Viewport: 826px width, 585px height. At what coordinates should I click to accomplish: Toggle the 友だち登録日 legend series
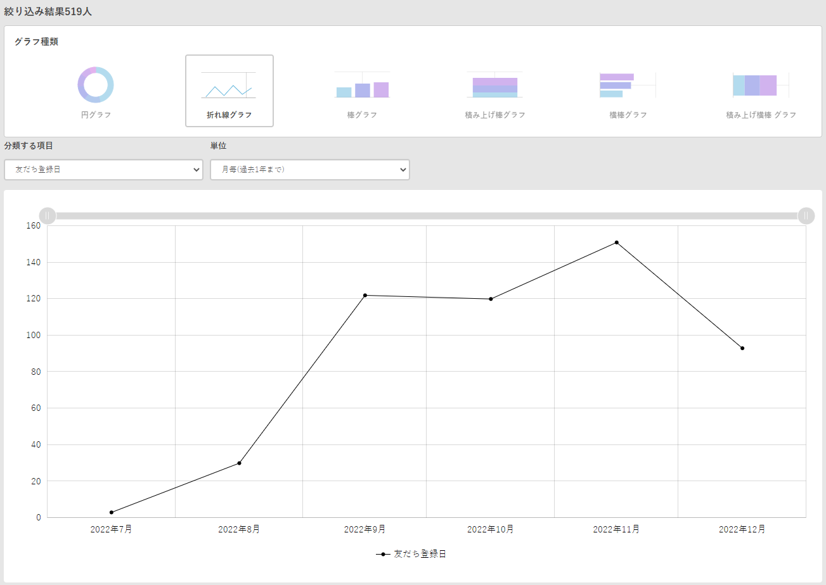pos(411,554)
